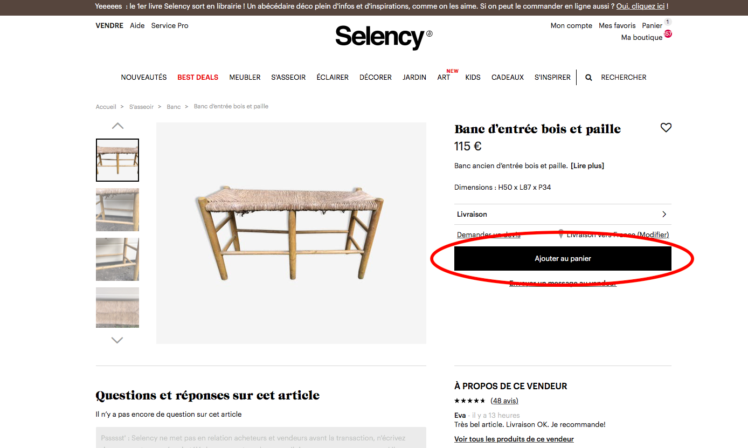View all products from this seller
The width and height of the screenshot is (748, 448).
(514, 439)
